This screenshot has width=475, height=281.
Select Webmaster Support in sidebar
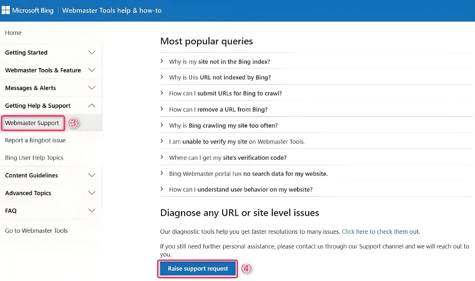click(32, 123)
